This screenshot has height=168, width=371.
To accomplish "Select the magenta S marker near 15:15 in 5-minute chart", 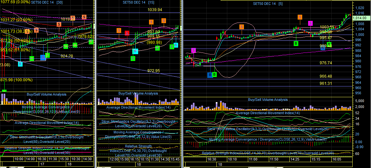I will point(310,23).
